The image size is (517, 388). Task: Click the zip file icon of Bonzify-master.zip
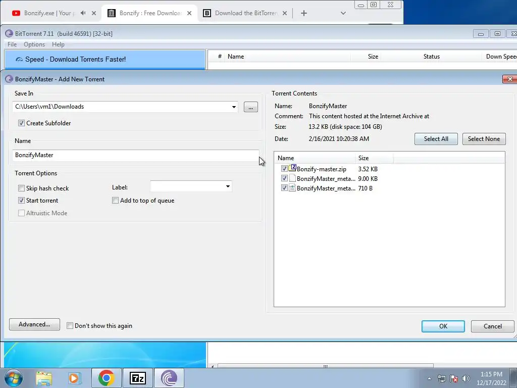[292, 168]
